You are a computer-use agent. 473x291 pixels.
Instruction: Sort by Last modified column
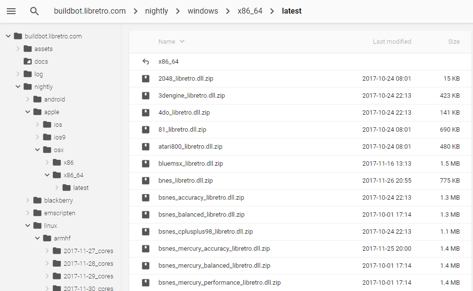coord(392,42)
